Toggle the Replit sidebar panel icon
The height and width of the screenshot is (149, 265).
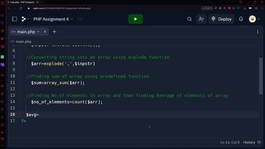14,19
